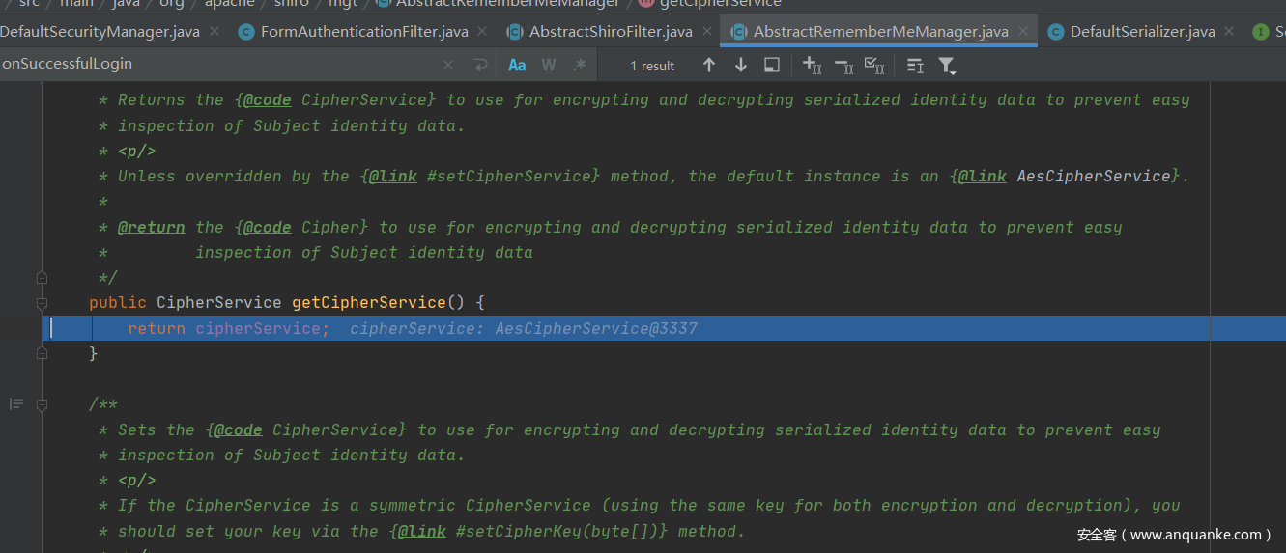
Task: Collapse the getCipherService method fold marker
Action: [42, 303]
